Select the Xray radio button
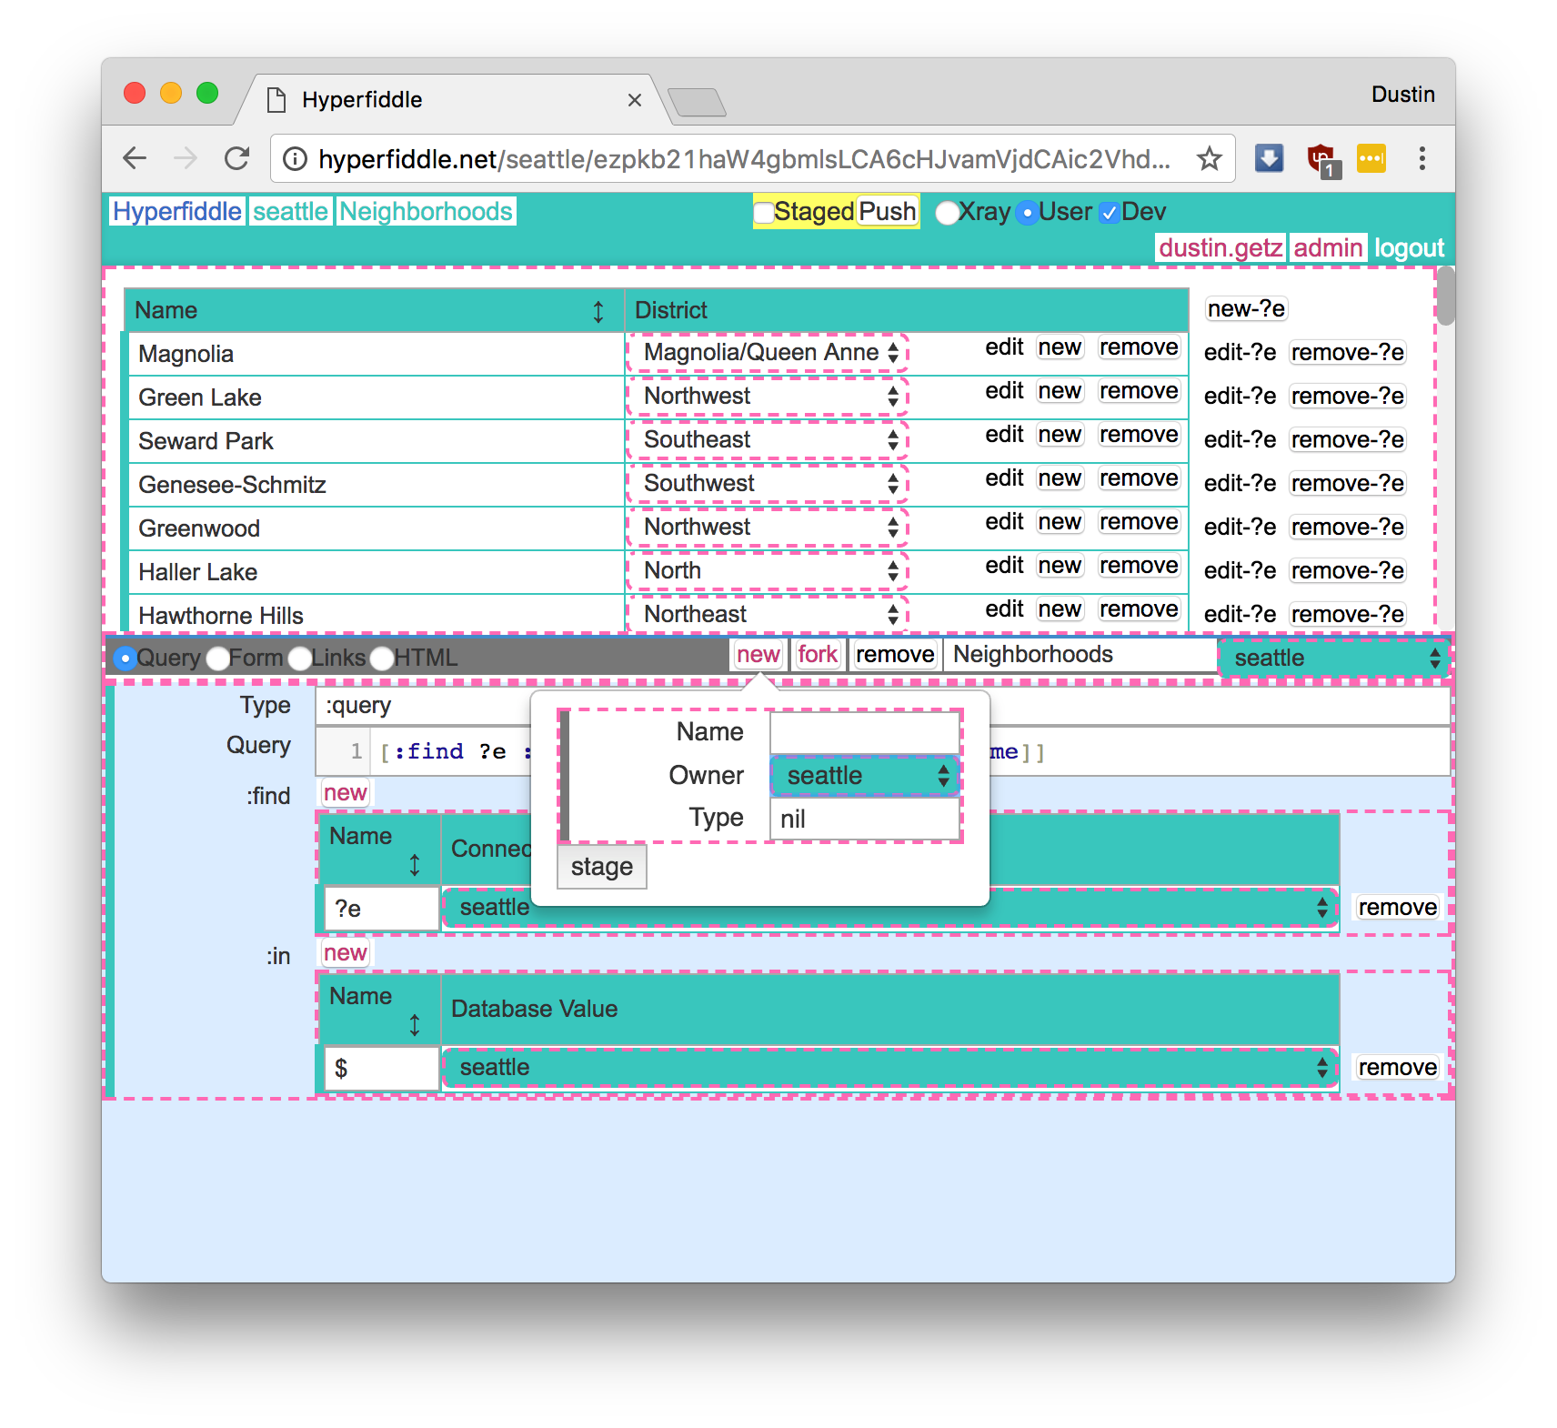This screenshot has height=1428, width=1557. point(947,213)
